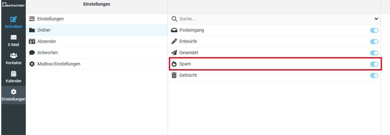The image size is (390, 135).
Task: Click the folder icon beside Ordner
Action: pos(32,30)
